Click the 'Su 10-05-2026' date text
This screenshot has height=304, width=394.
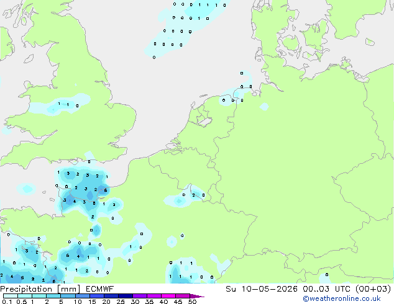[262, 289]
